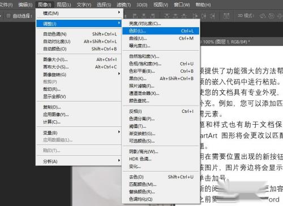The height and width of the screenshot is (206, 283).
Task: Expand the 调整(J) submenu arrow
Action: click(119, 23)
